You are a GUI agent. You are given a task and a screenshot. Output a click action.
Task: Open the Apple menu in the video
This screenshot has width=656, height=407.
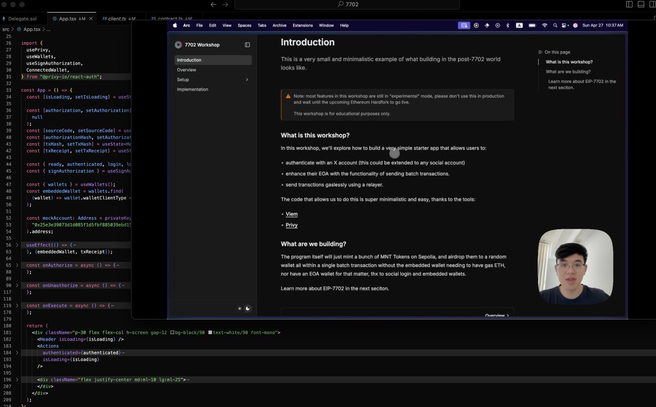click(x=175, y=25)
